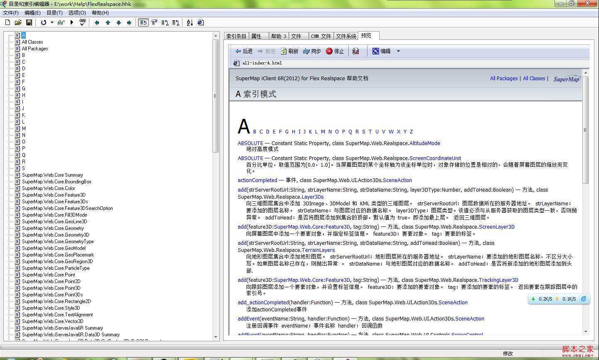The width and height of the screenshot is (599, 360).
Task: Open the dropdown arrow next to undo icon
Action: point(52,22)
